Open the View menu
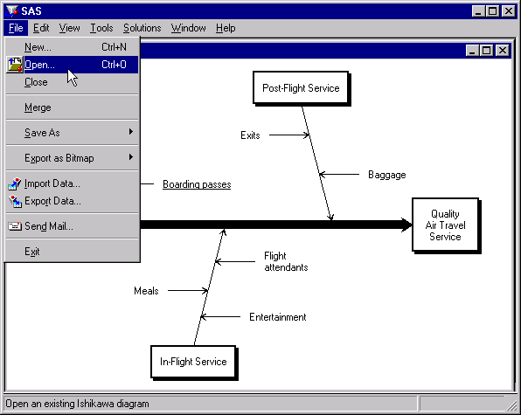Viewport: 521px width, 415px height. pyautogui.click(x=69, y=28)
